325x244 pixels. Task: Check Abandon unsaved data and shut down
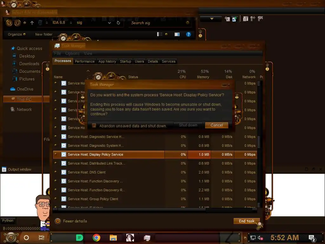(x=94, y=125)
